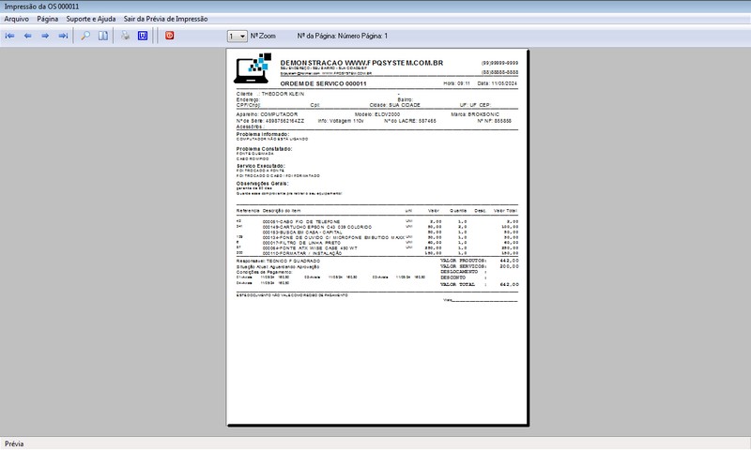Image resolution: width=751 pixels, height=450 pixels.
Task: Open the Arquivo menu
Action: 17,18
